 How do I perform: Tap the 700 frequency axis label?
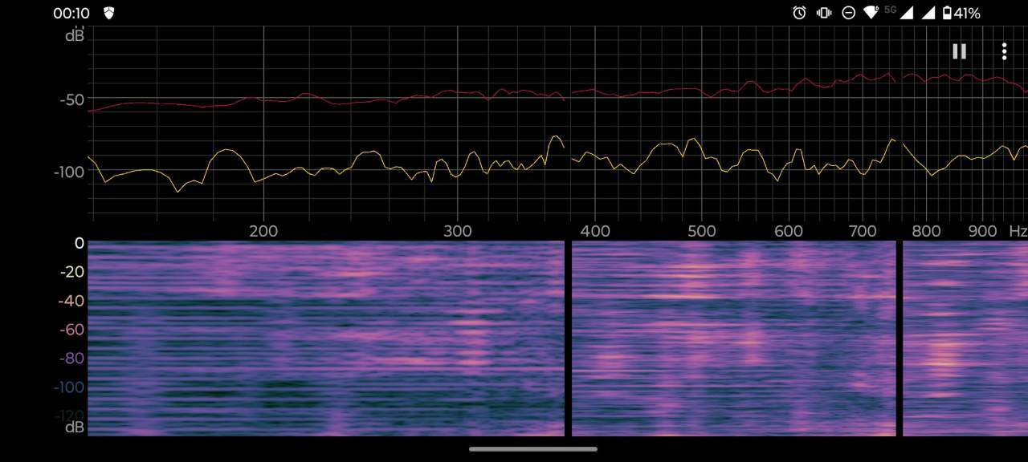pyautogui.click(x=863, y=231)
